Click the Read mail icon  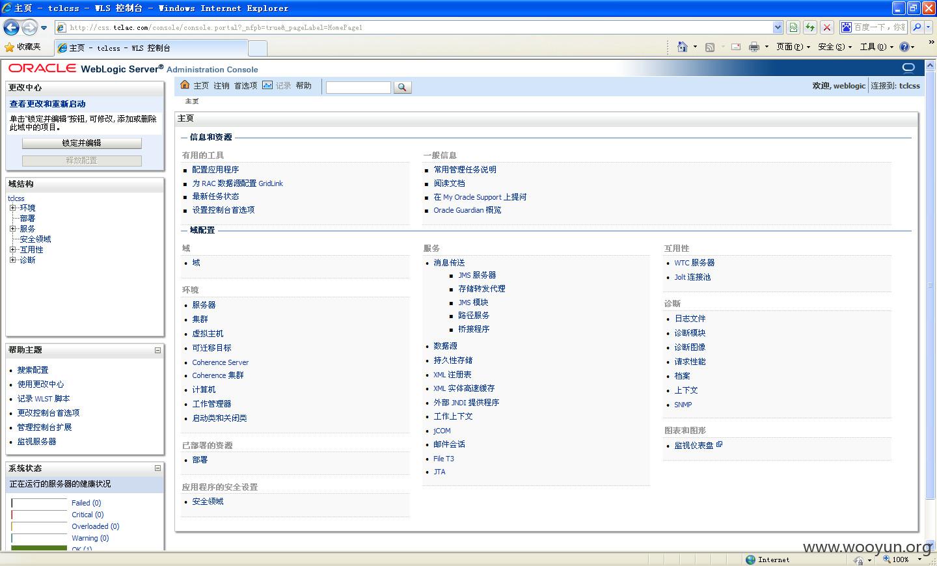pos(736,47)
